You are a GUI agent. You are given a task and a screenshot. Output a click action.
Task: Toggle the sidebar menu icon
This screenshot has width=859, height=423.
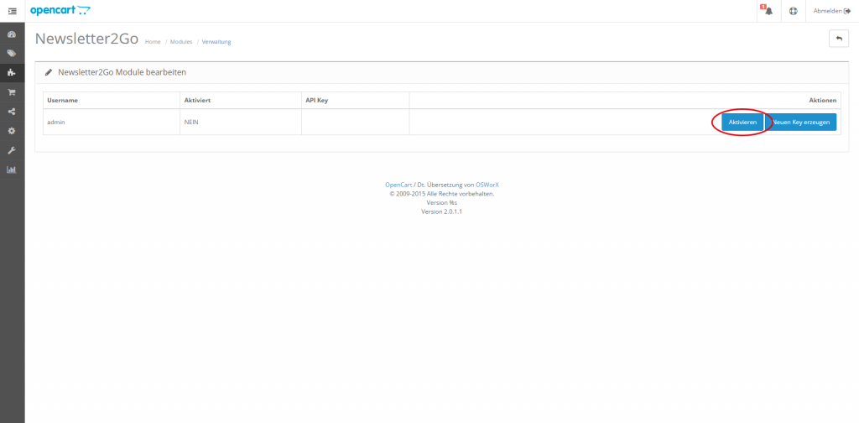tap(12, 11)
